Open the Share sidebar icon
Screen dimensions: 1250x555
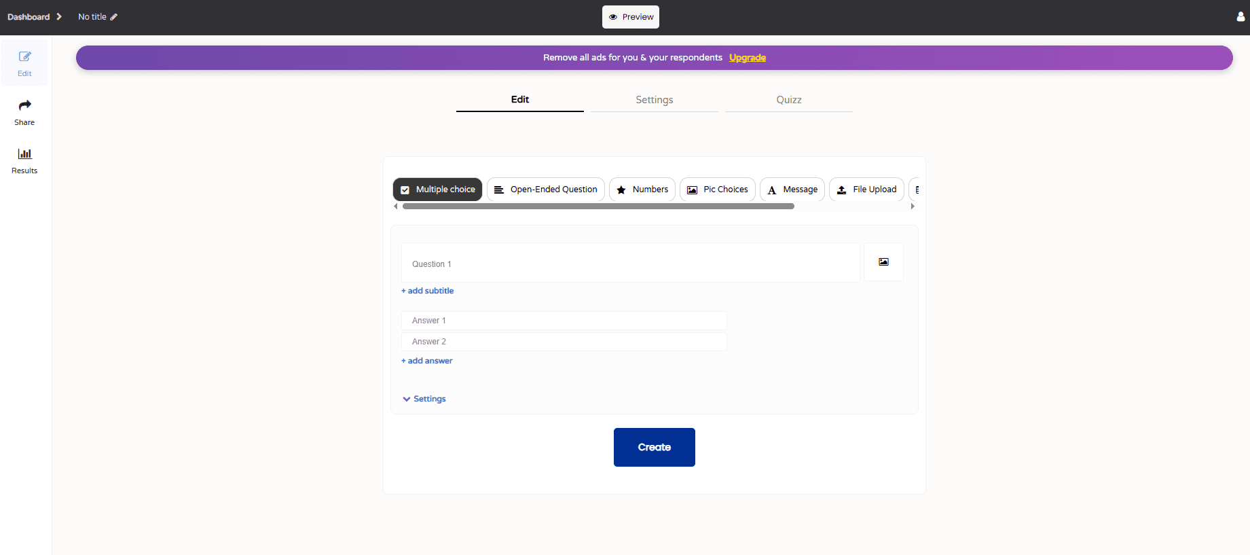point(24,105)
